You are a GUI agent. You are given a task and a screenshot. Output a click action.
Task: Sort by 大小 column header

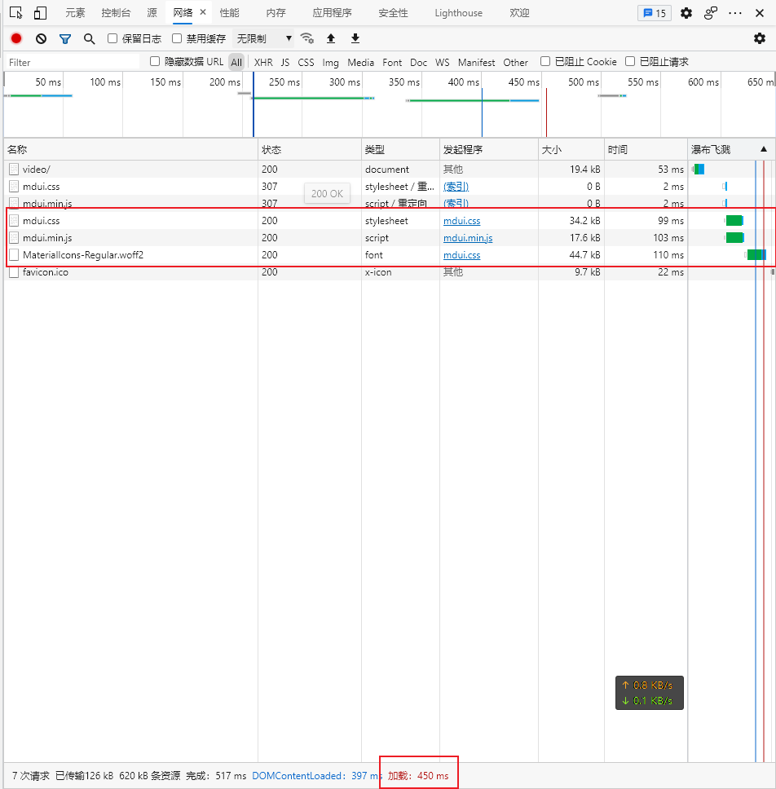pyautogui.click(x=571, y=149)
